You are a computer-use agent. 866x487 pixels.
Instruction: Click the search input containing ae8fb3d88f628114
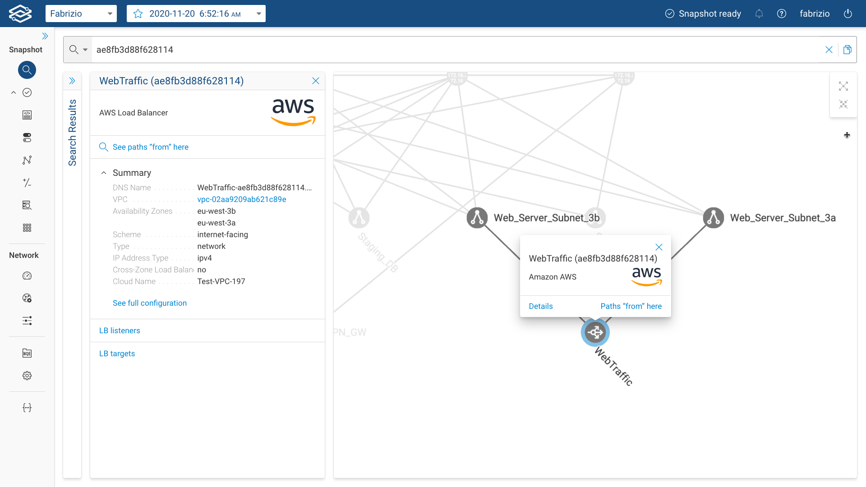(316, 50)
